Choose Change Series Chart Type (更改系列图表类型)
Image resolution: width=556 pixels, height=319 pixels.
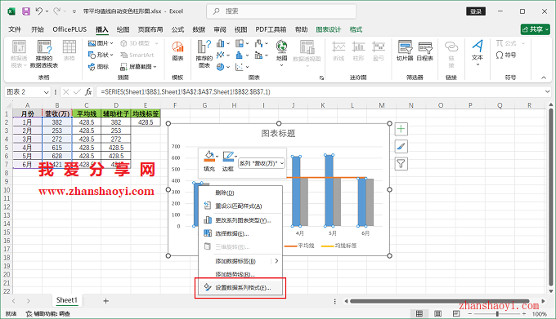click(240, 220)
